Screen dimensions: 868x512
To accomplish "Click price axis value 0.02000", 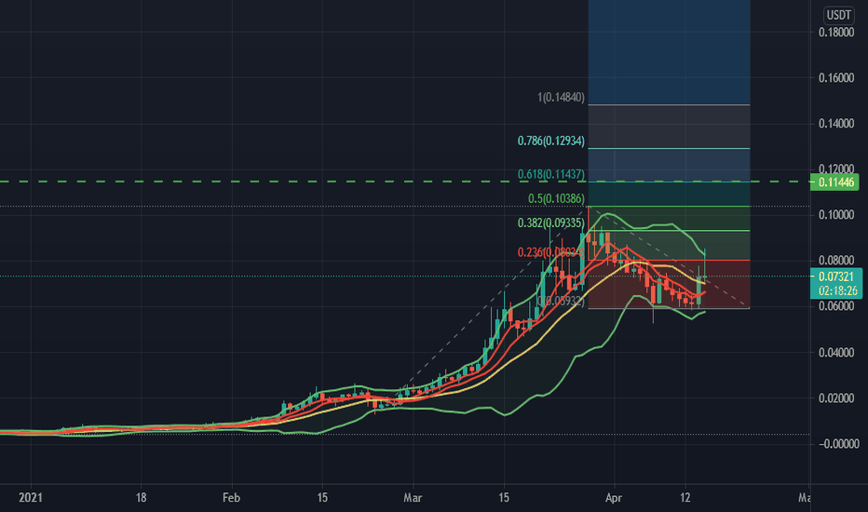I will [x=836, y=398].
